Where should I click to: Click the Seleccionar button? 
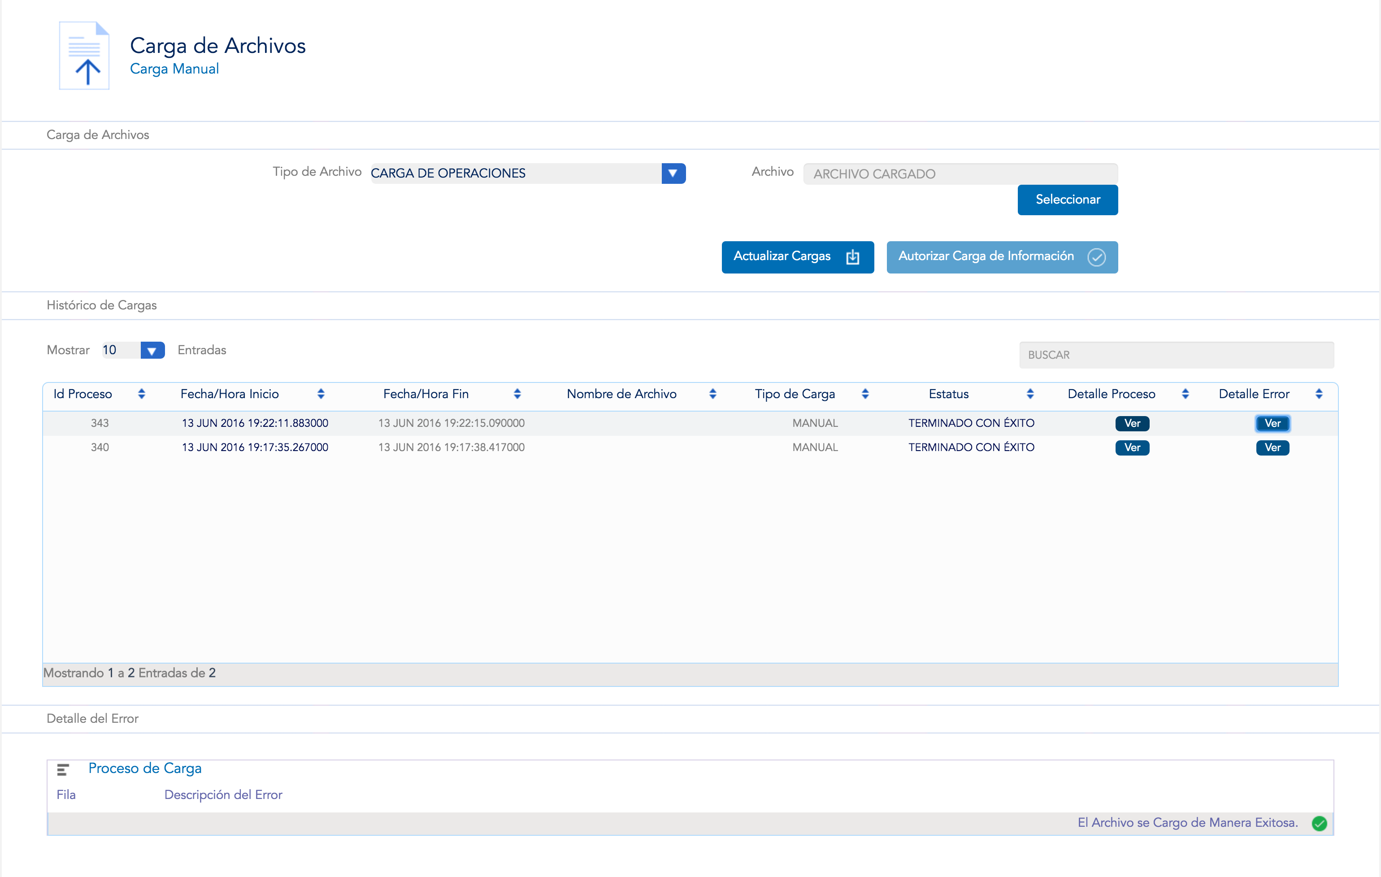tap(1068, 200)
